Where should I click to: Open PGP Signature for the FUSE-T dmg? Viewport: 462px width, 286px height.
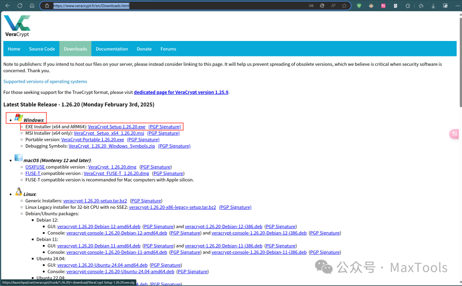click(x=168, y=173)
